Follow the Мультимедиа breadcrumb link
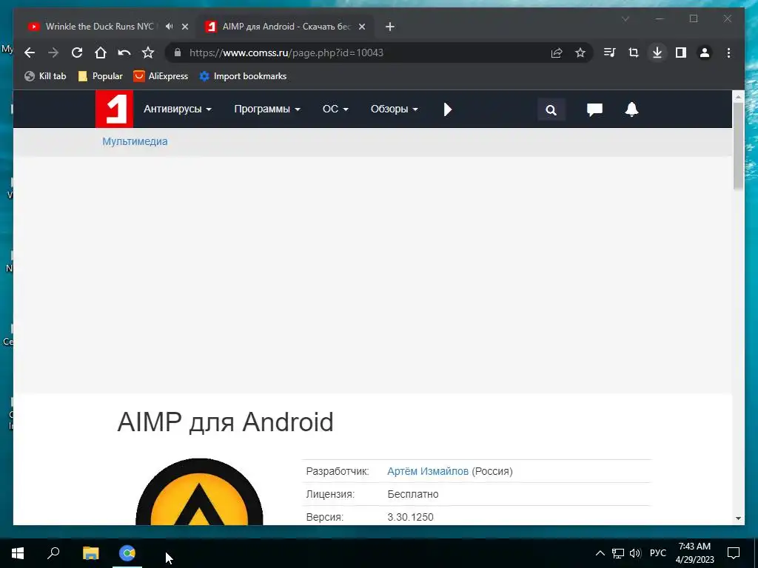The height and width of the screenshot is (568, 758). point(135,141)
